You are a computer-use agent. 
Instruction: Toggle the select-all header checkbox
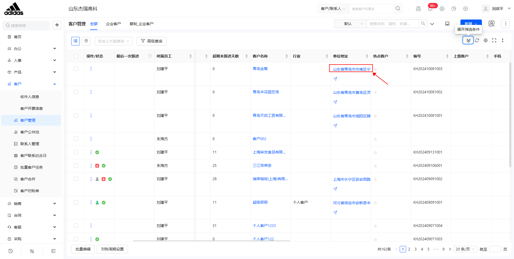76,56
